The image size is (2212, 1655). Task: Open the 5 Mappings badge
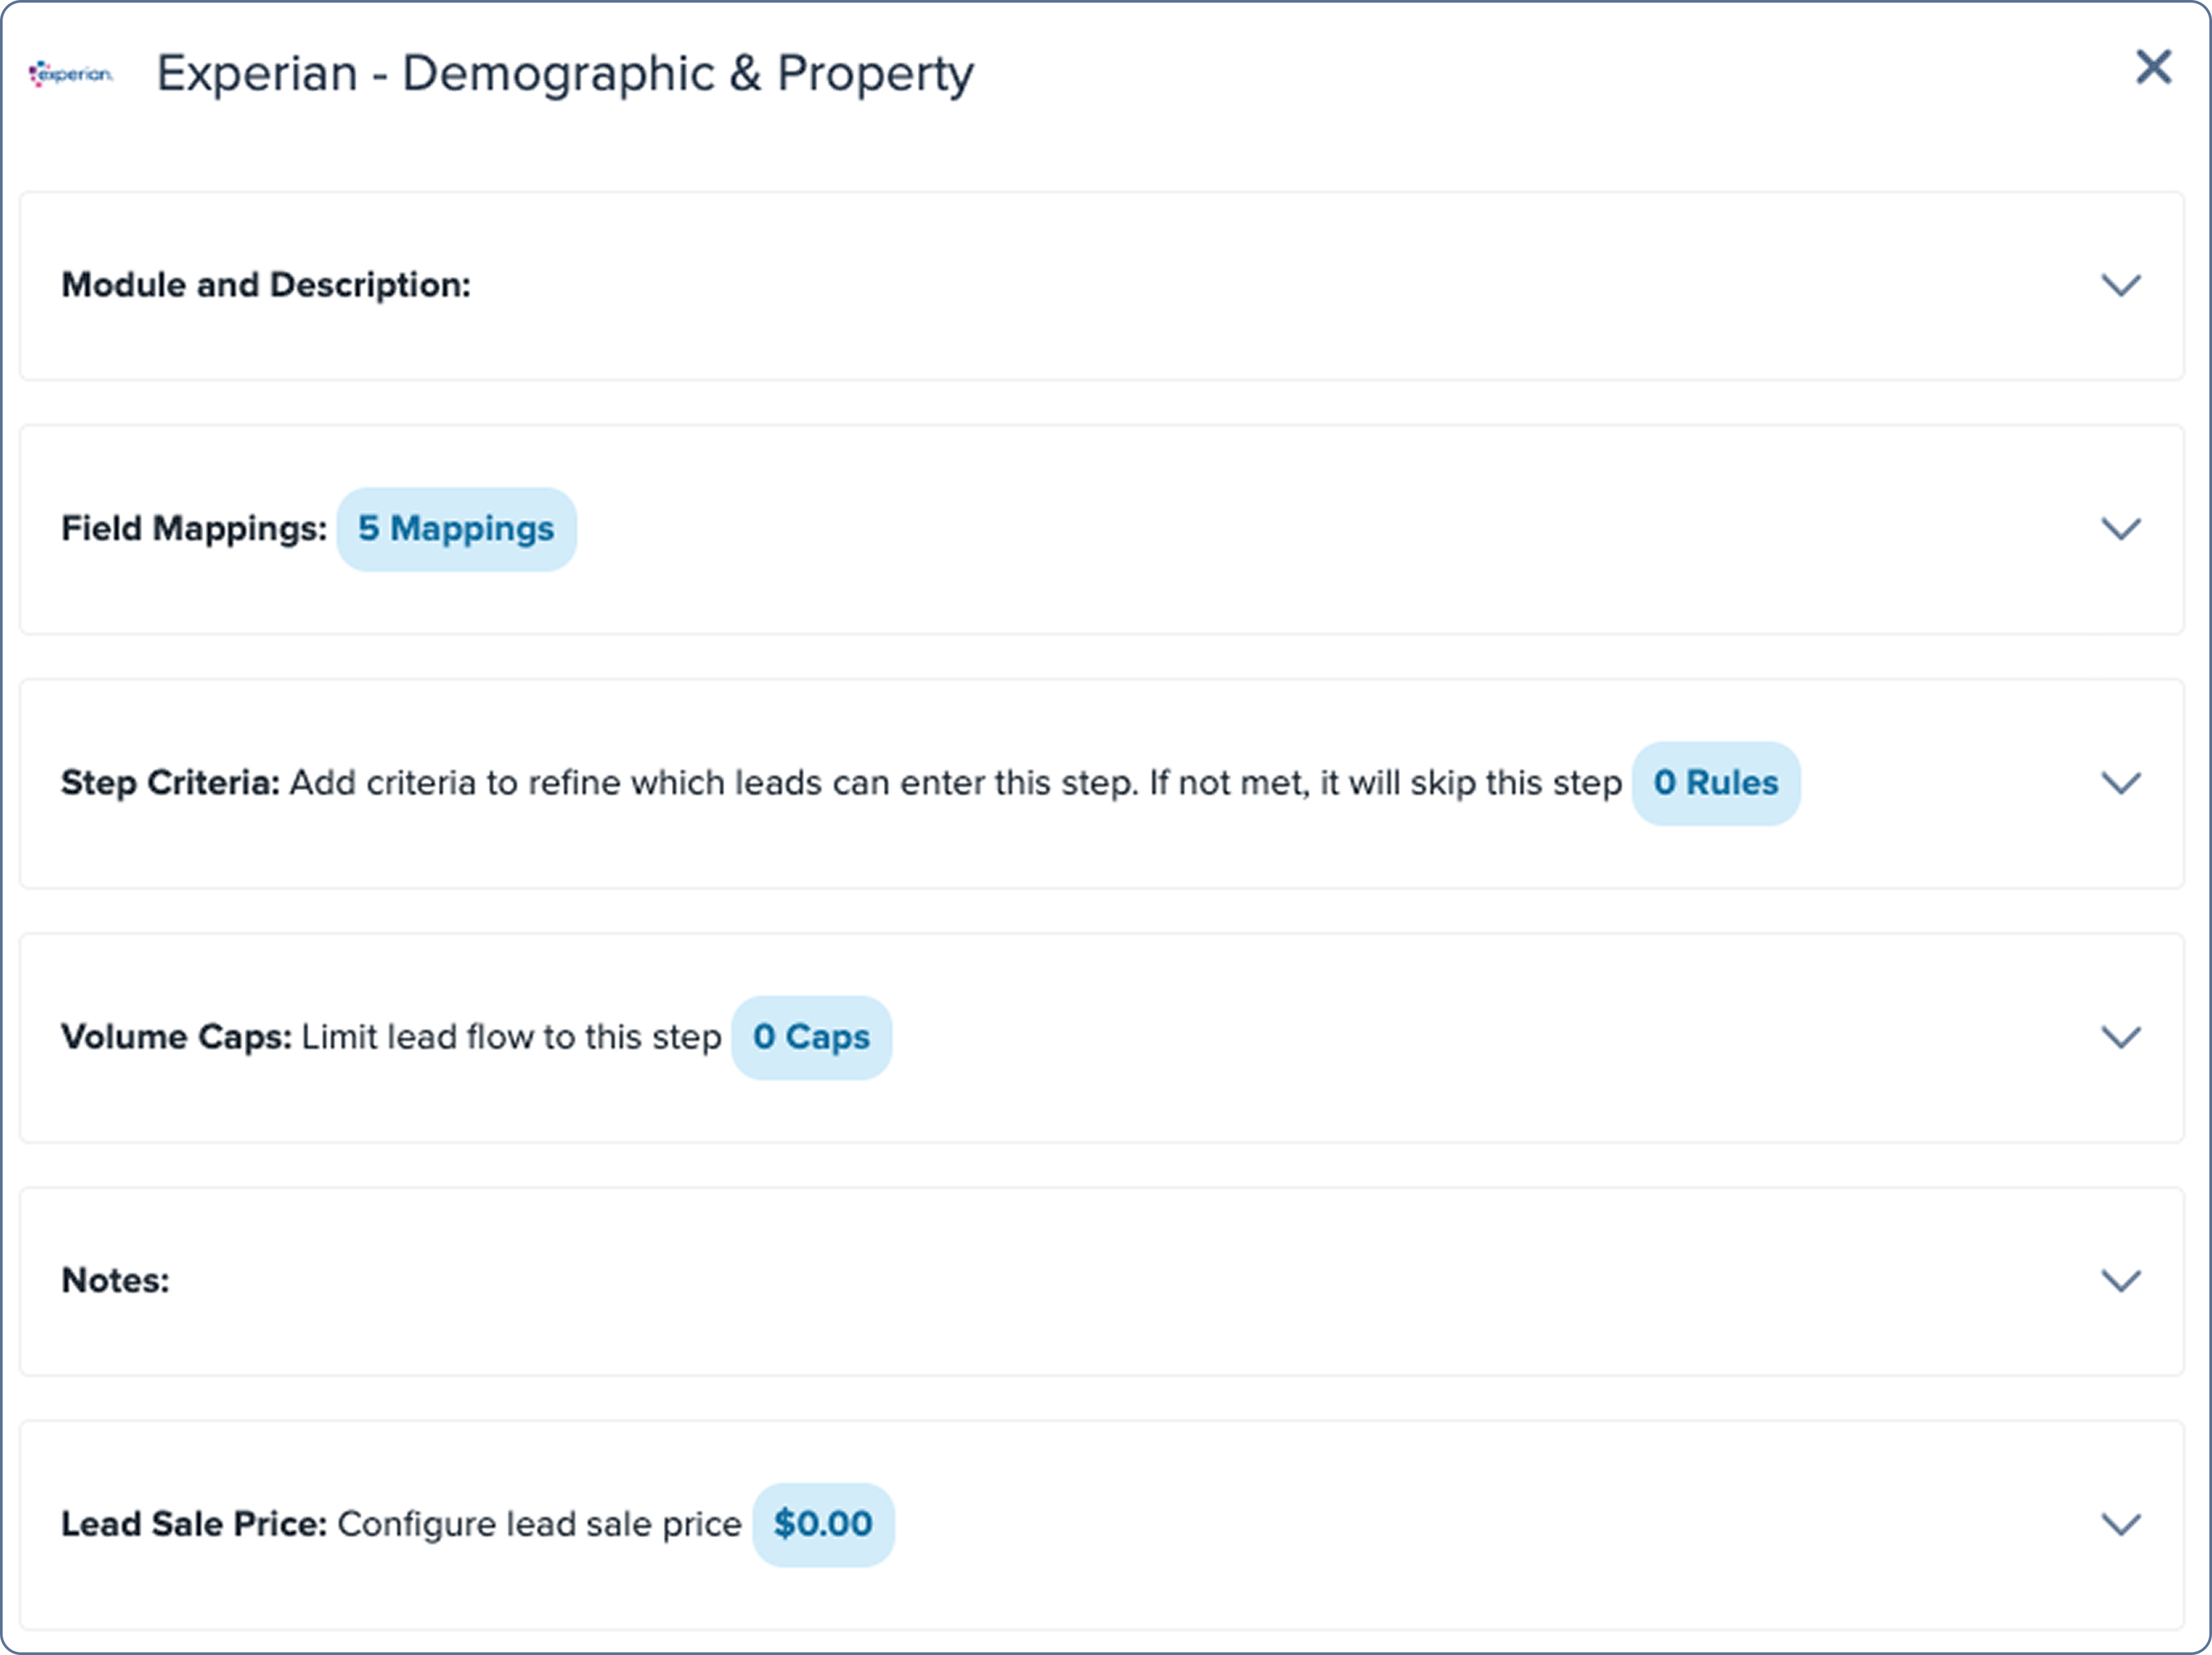pos(456,529)
